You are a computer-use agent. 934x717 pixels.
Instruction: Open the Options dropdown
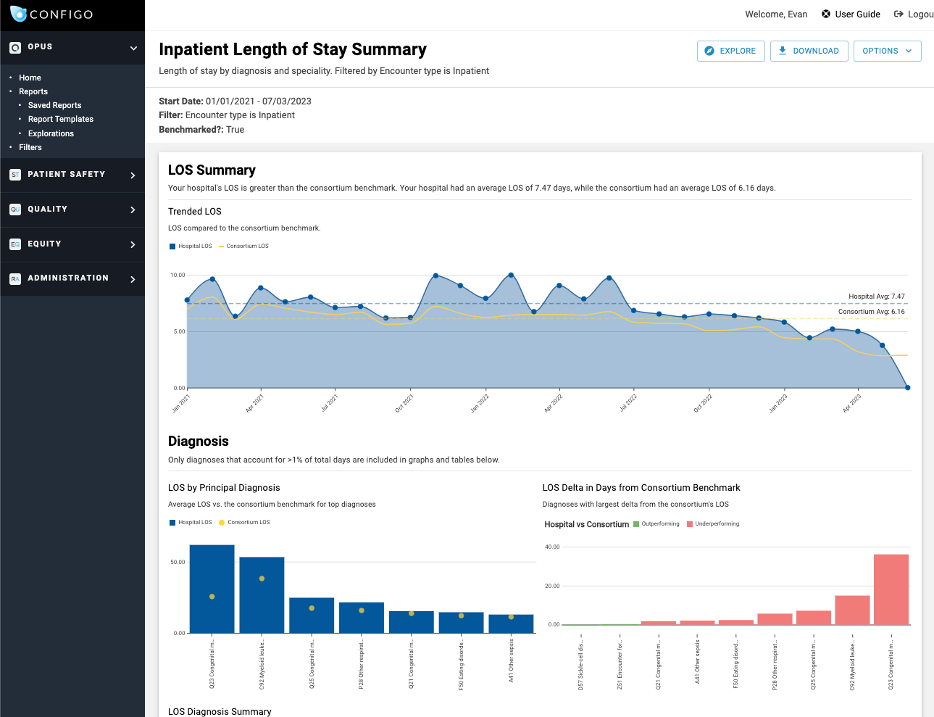pyautogui.click(x=887, y=51)
